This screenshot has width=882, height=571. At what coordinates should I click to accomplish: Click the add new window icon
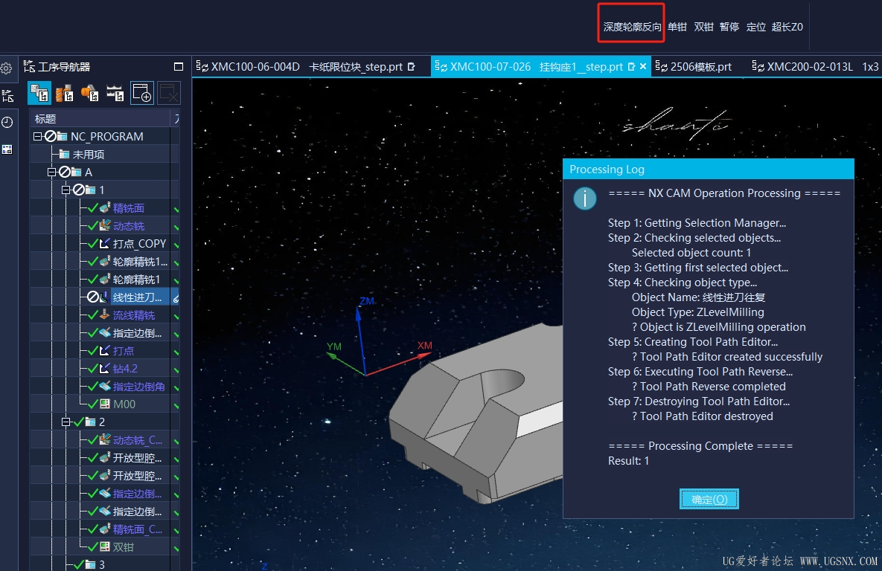point(141,93)
